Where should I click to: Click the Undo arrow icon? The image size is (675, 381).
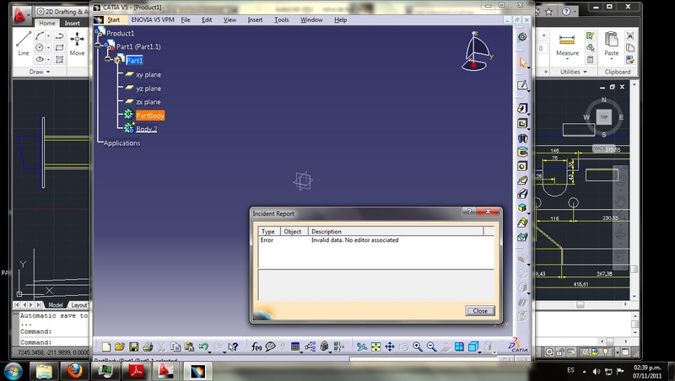pos(202,346)
